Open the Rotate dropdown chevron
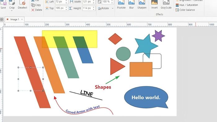The image size is (217, 122). click(113, 8)
